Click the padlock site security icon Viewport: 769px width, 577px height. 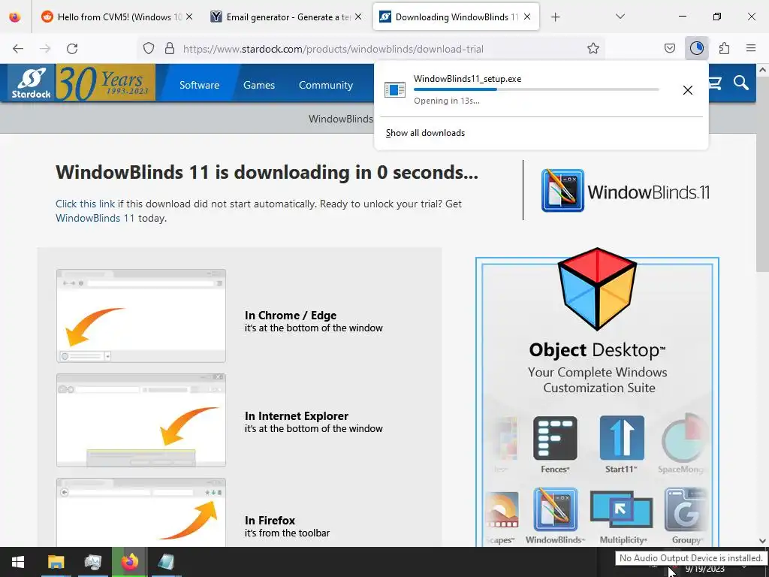[x=170, y=49]
